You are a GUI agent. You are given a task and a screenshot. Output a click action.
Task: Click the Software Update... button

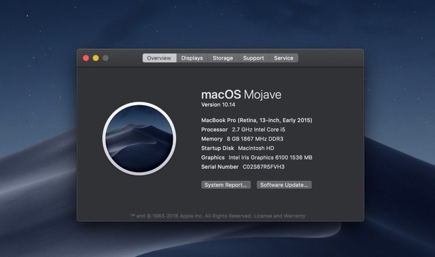click(x=284, y=185)
